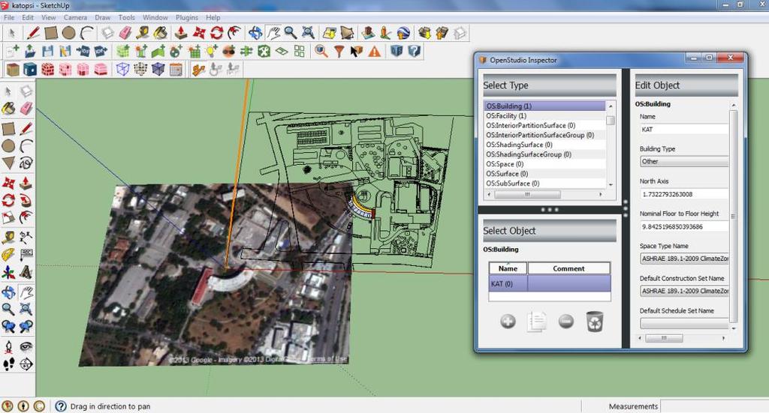769x413 pixels.
Task: Pick the Dimension tool
Action: pyautogui.click(x=26, y=238)
